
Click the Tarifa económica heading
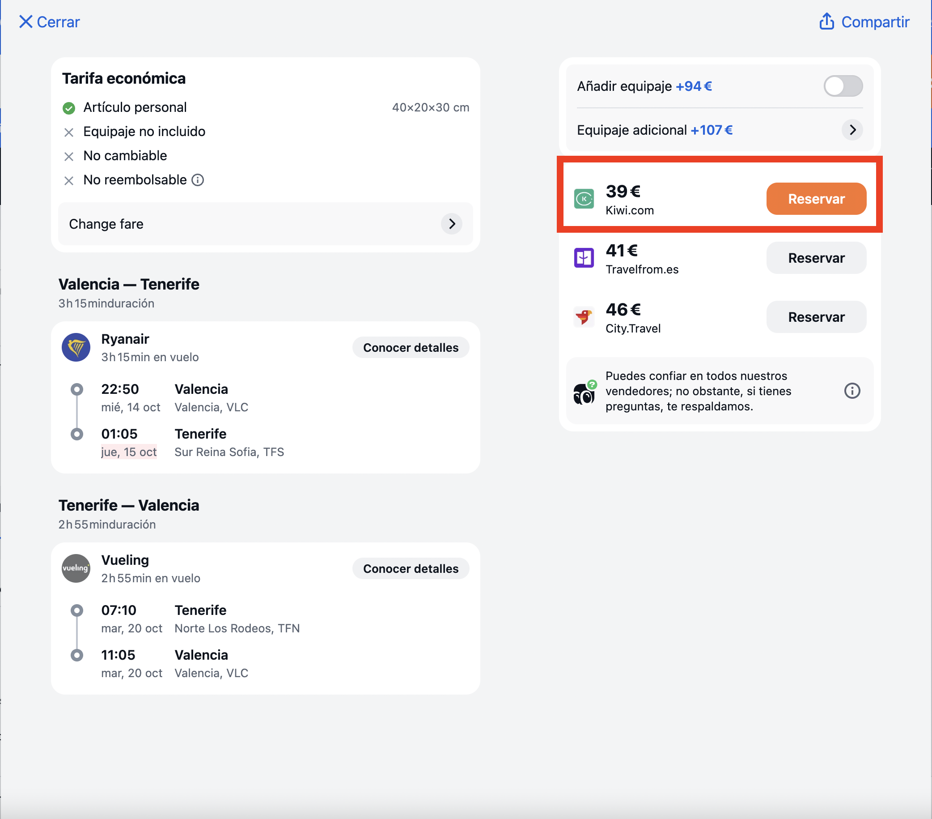(123, 78)
